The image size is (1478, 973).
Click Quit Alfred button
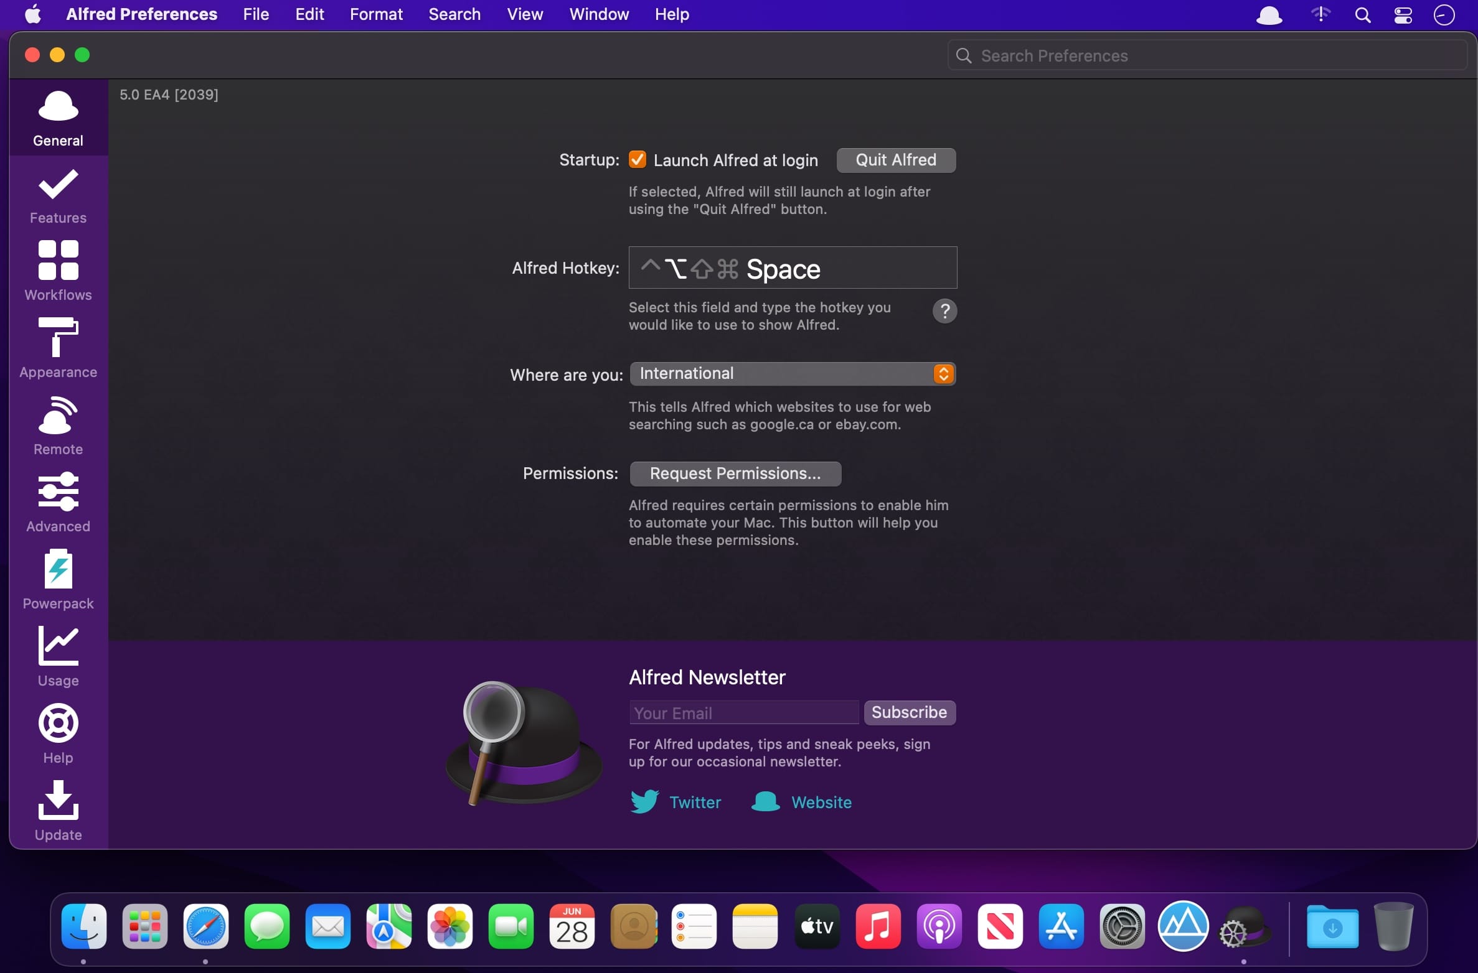coord(895,160)
